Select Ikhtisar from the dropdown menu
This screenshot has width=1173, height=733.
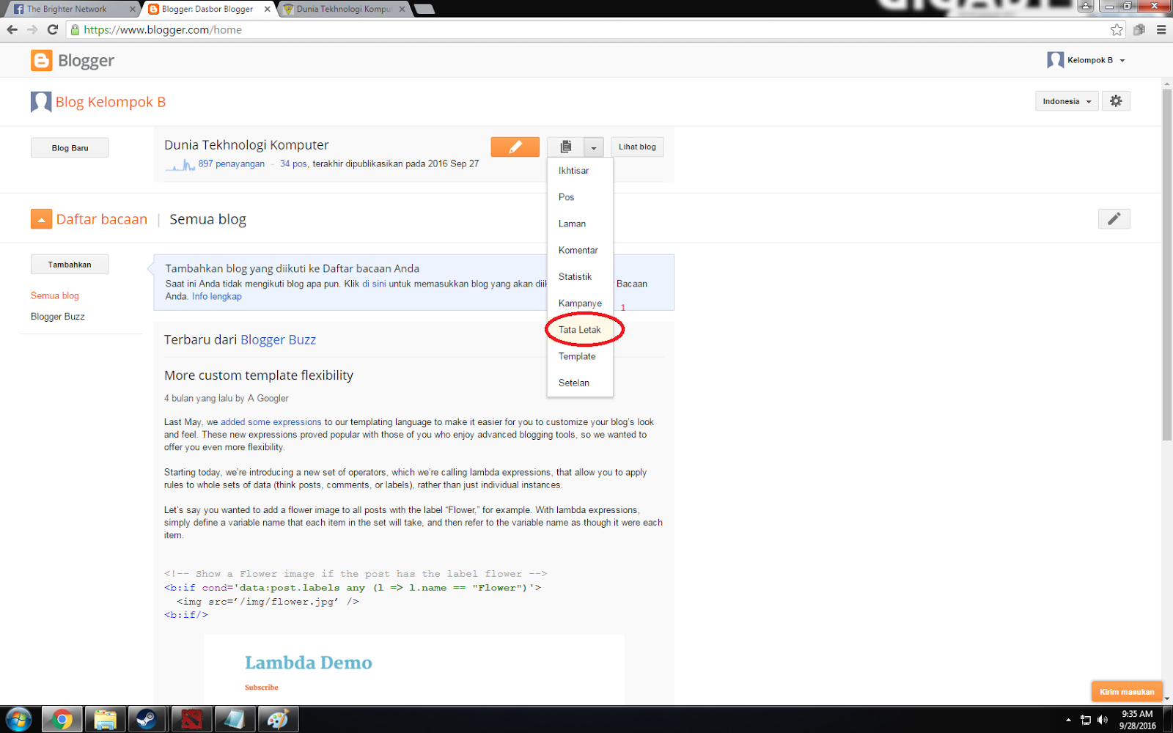click(580, 171)
